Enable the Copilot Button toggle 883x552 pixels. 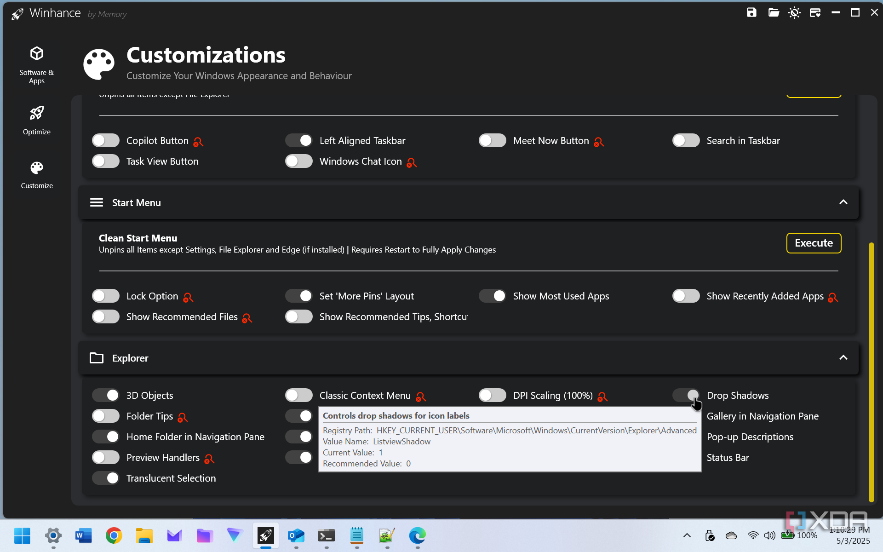tap(106, 140)
